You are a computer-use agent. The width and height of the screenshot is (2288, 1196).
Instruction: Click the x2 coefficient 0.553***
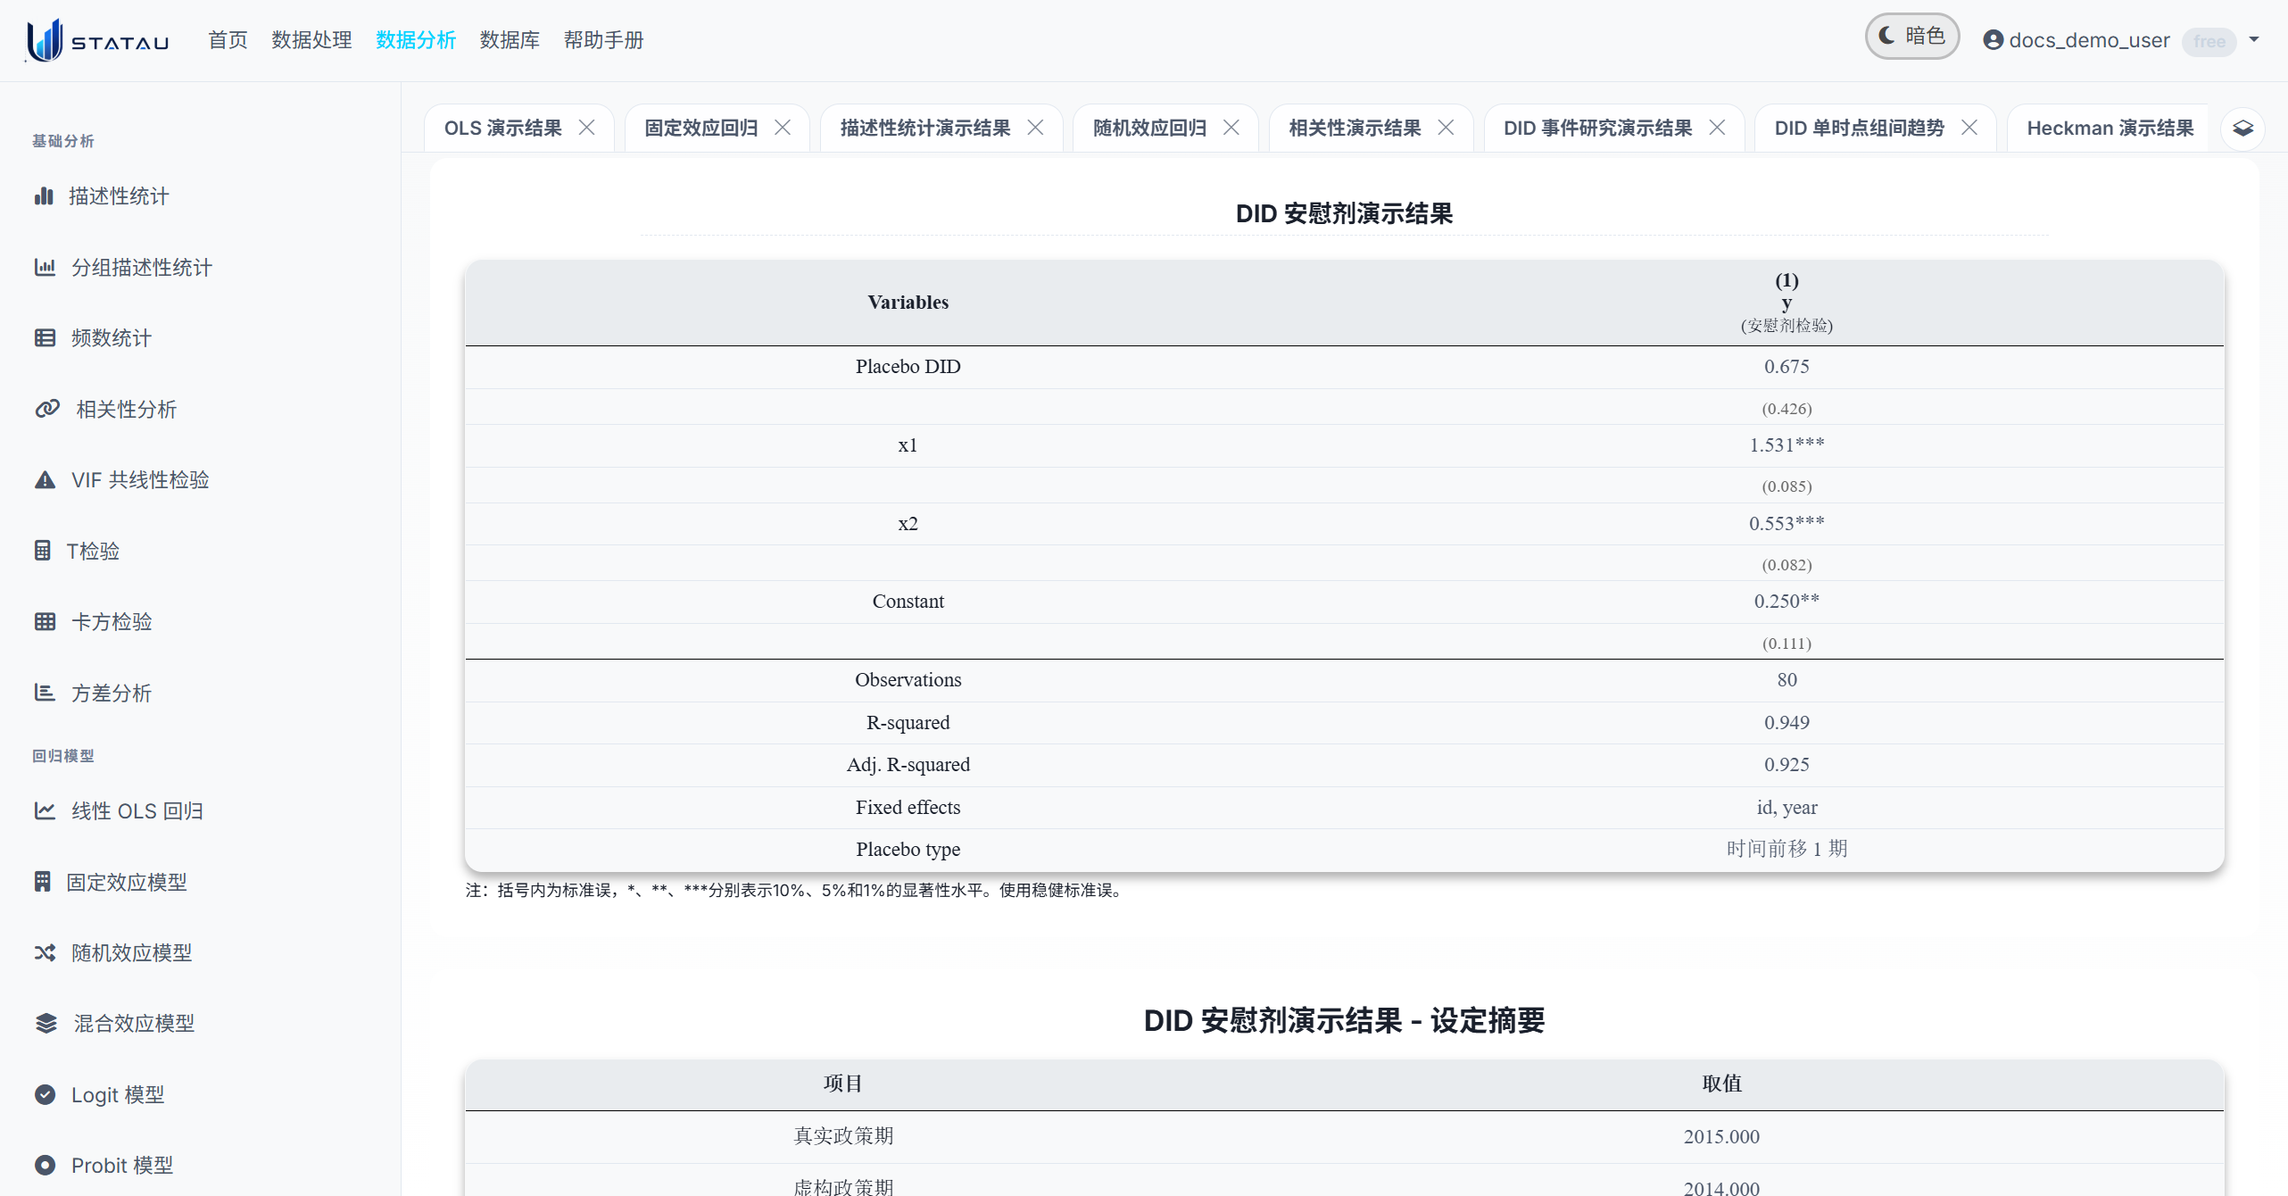click(x=1786, y=523)
